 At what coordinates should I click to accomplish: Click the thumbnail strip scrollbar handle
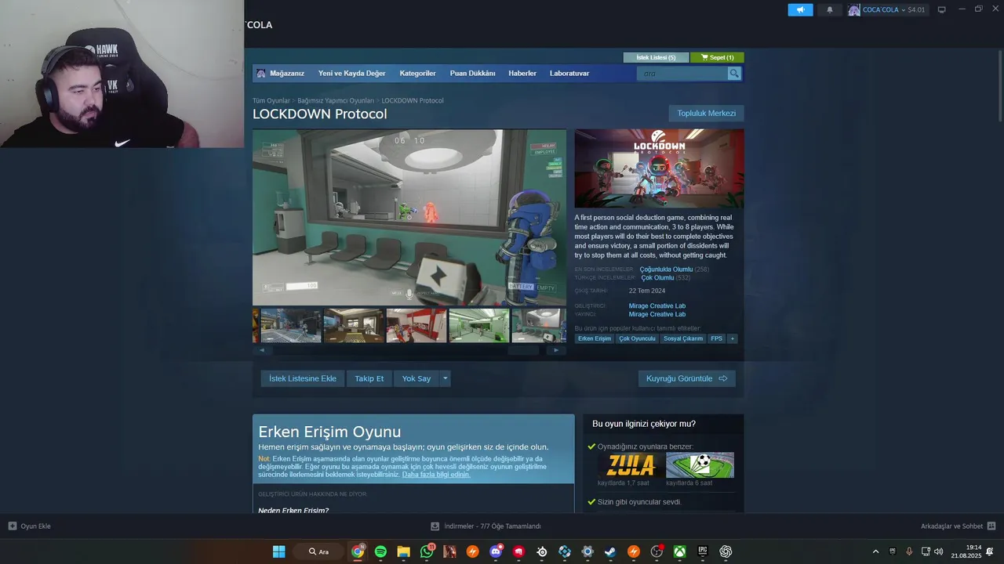tap(523, 350)
